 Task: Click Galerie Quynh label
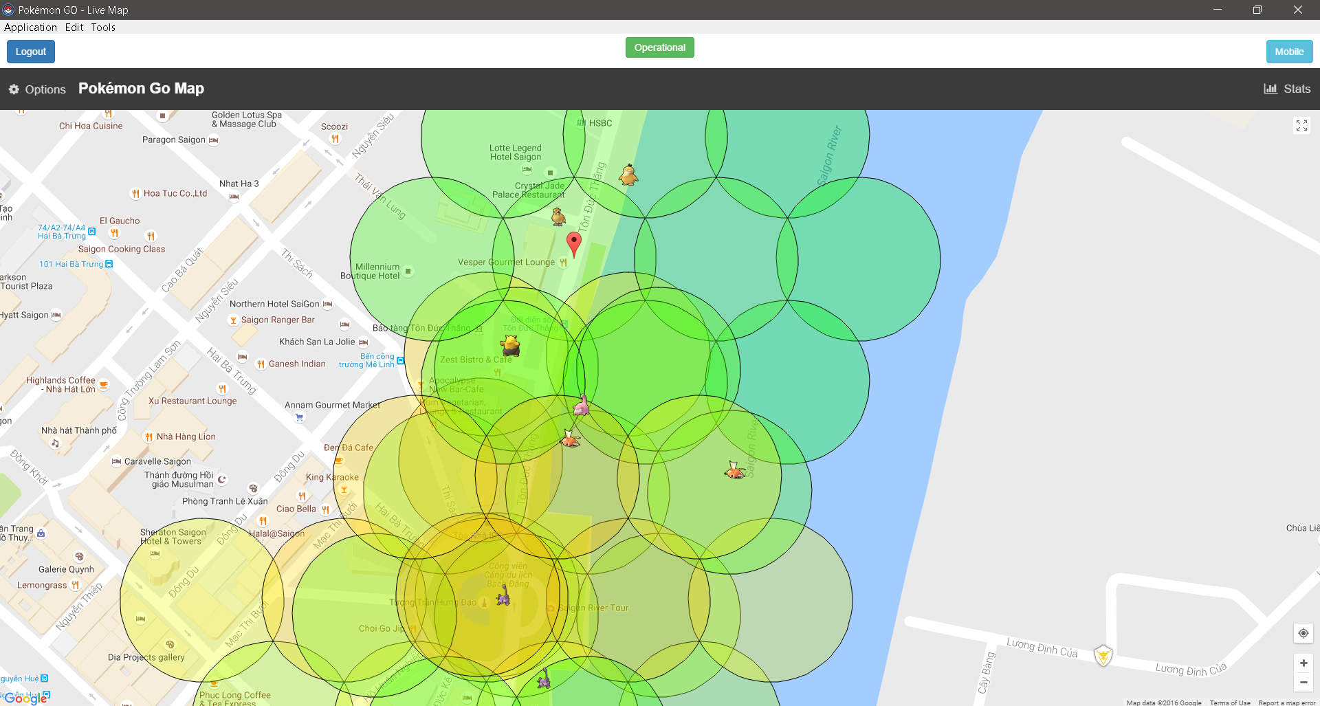pos(66,569)
